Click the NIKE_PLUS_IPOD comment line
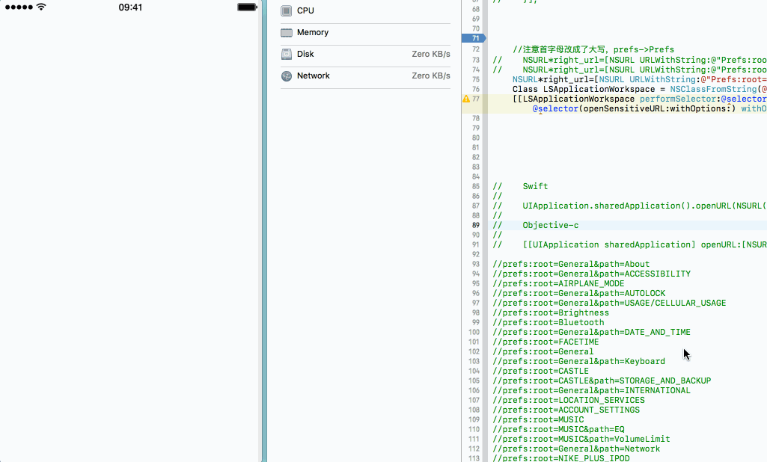 pos(561,458)
